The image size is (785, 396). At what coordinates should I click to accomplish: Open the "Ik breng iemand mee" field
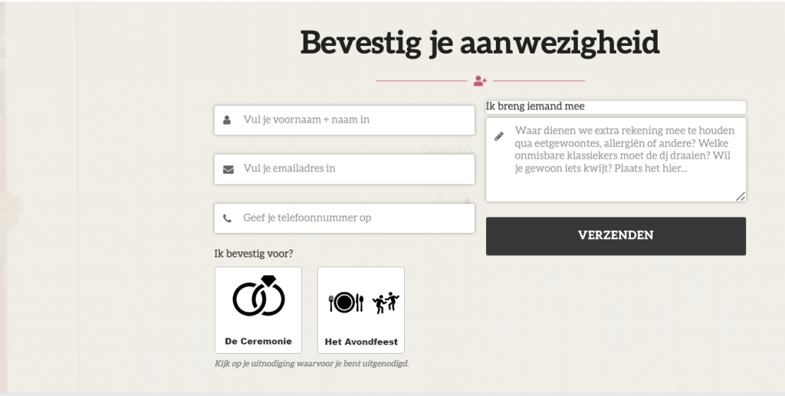616,107
